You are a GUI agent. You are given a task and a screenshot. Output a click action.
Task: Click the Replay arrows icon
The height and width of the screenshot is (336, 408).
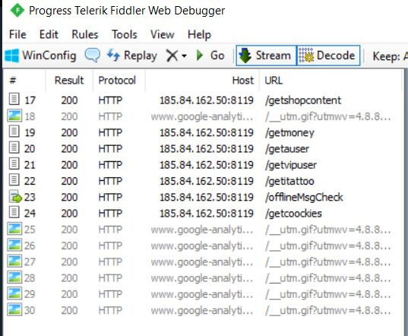pyautogui.click(x=113, y=55)
